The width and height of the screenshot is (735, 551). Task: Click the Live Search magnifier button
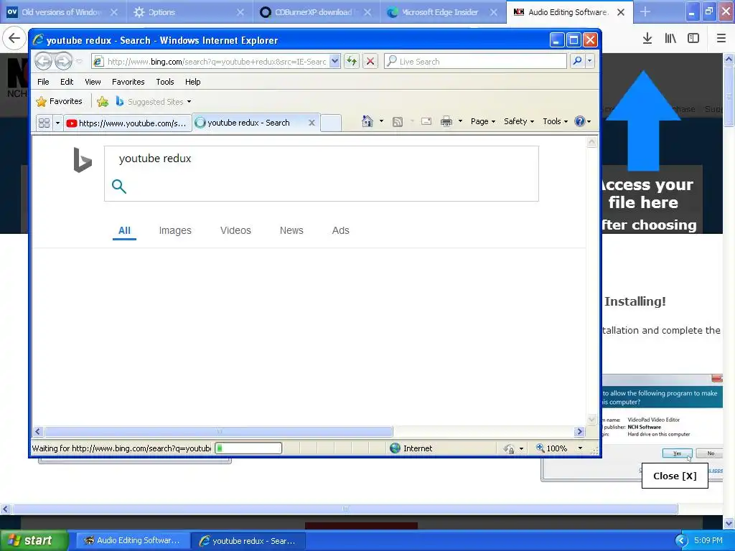point(578,61)
